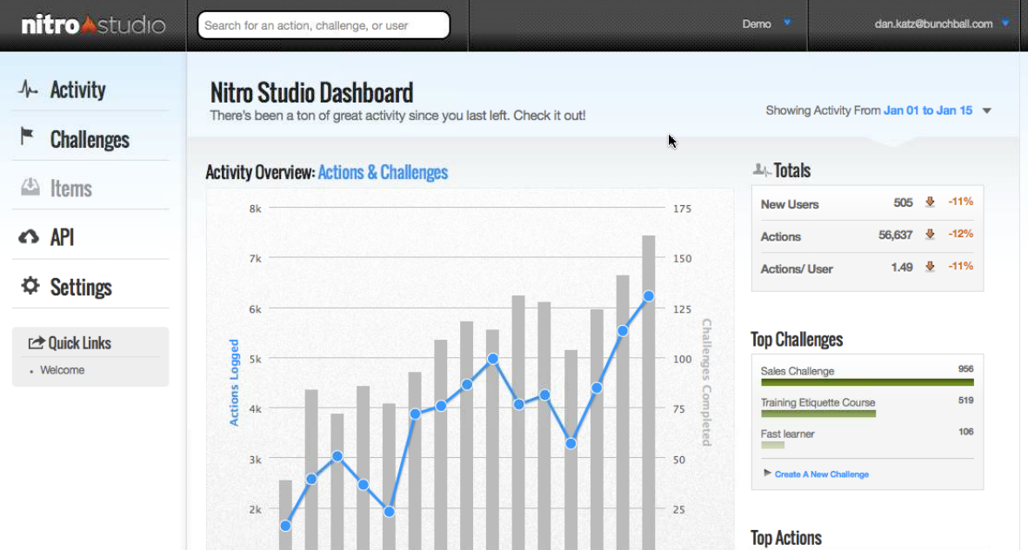Screen dimensions: 1028x550
Task: Click the Items inbox tray icon
Action: point(30,187)
